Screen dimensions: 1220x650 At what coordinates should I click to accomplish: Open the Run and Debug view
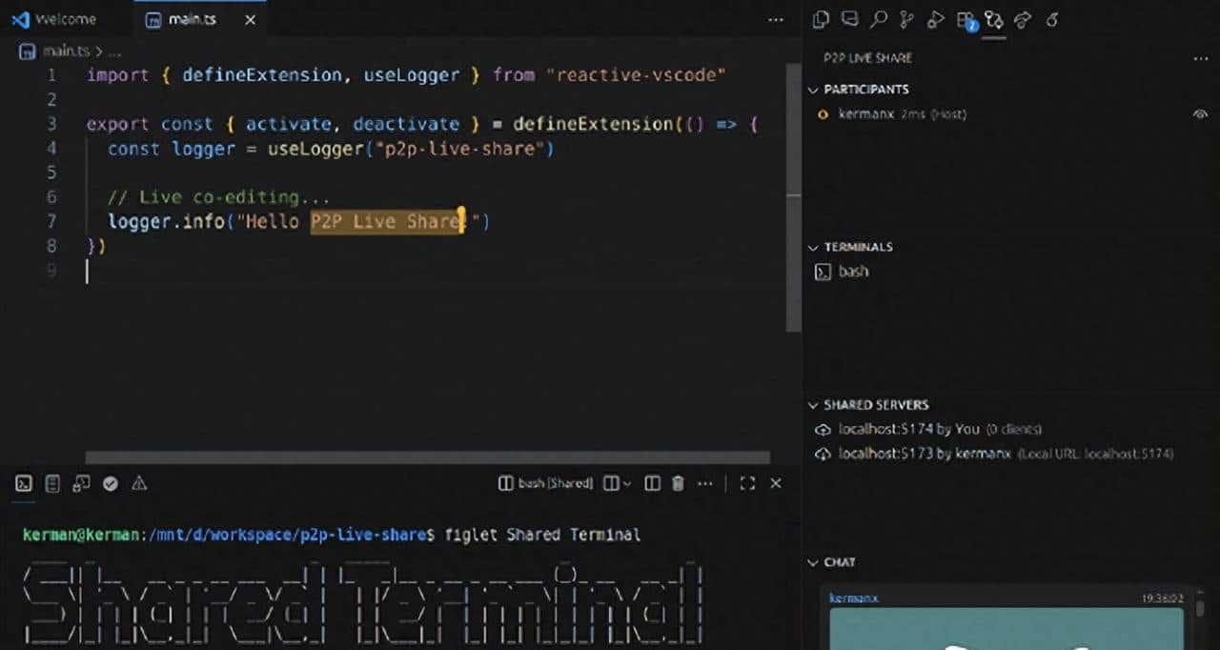point(937,19)
